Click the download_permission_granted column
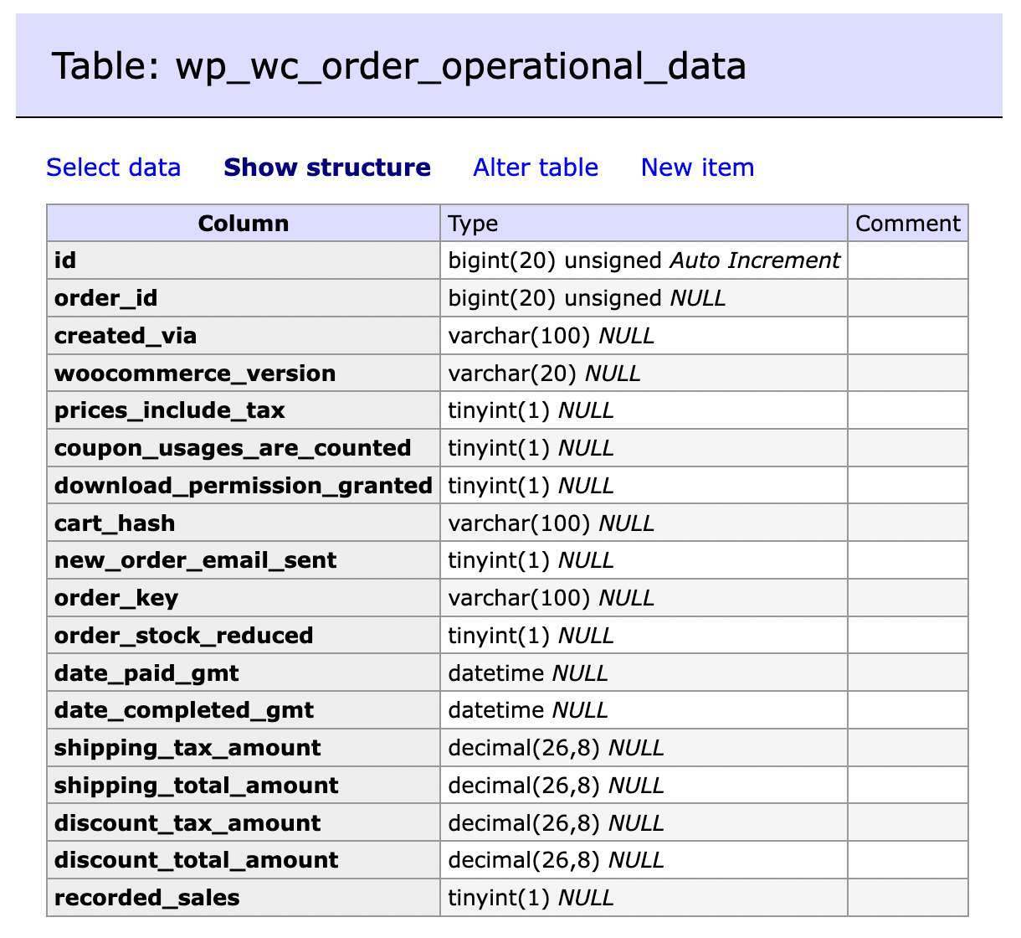The height and width of the screenshot is (938, 1021). [244, 485]
